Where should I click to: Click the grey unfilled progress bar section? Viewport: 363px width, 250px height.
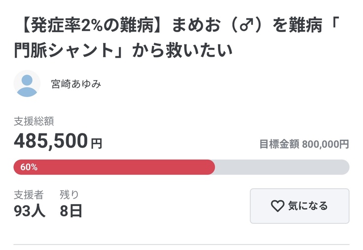click(x=282, y=167)
